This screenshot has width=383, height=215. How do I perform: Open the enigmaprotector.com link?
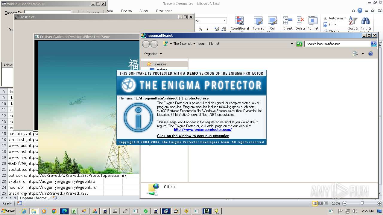click(203, 130)
